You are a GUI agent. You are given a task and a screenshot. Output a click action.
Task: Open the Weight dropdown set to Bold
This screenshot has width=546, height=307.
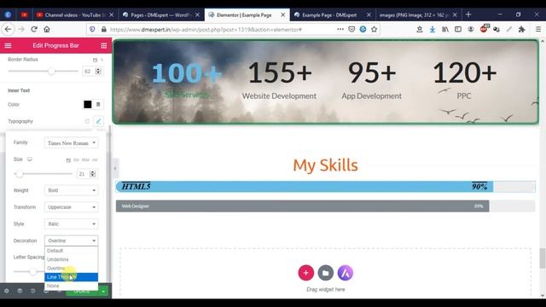point(72,190)
